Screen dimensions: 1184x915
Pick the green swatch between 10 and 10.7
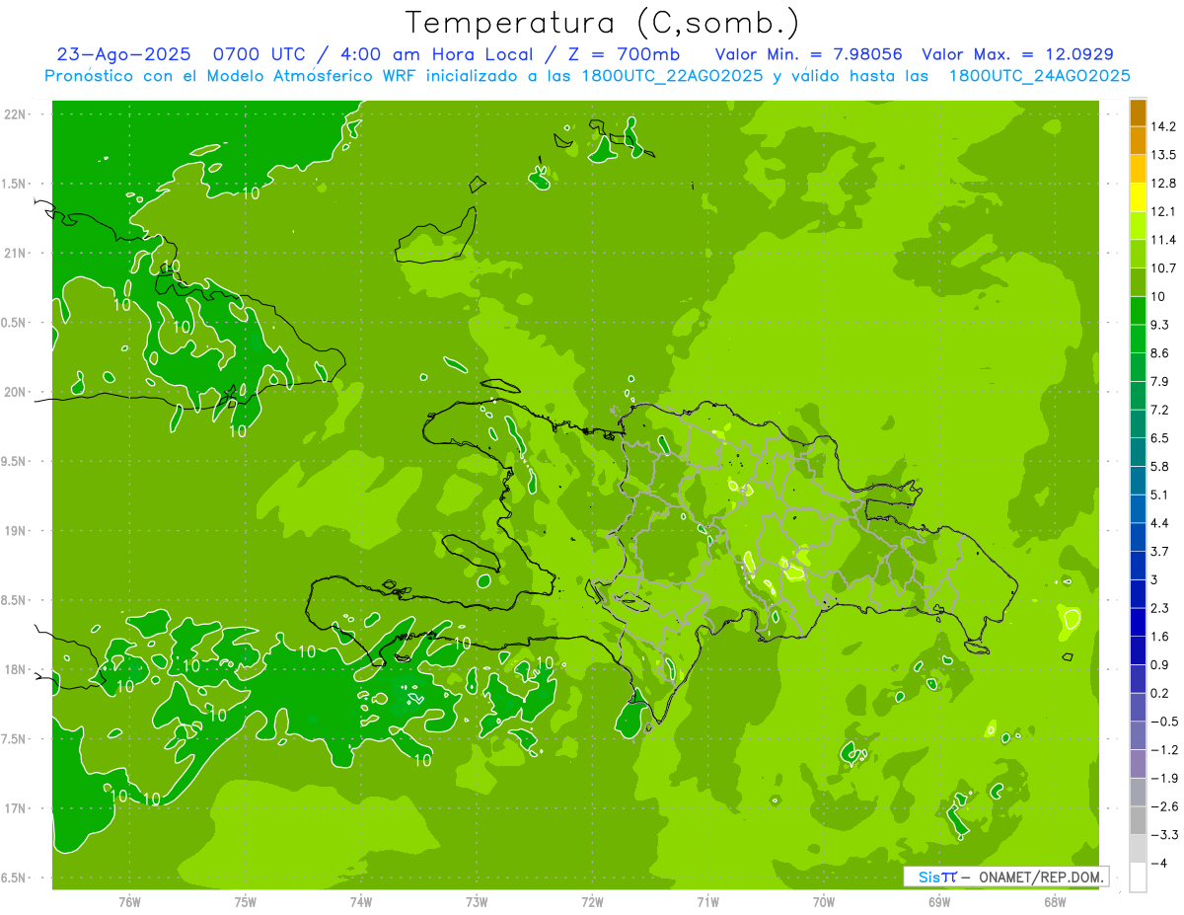[x=1138, y=282]
